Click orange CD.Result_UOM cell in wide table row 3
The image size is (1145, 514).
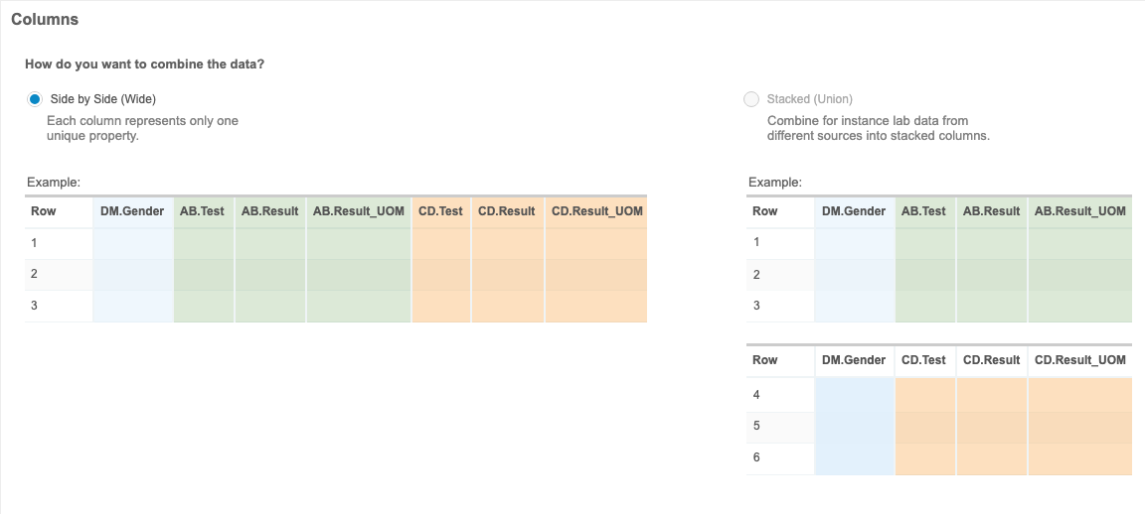click(596, 307)
